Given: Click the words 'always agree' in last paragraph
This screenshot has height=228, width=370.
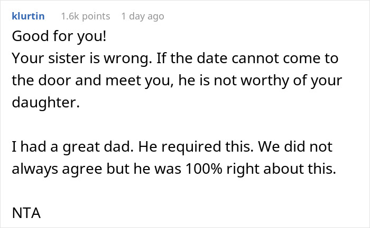Looking at the screenshot, I should (x=57, y=169).
